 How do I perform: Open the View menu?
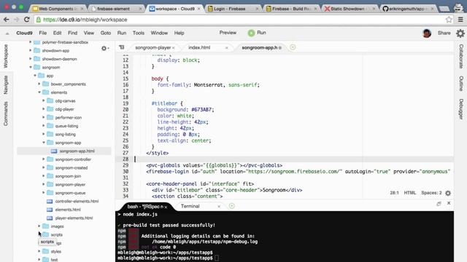tap(88, 33)
